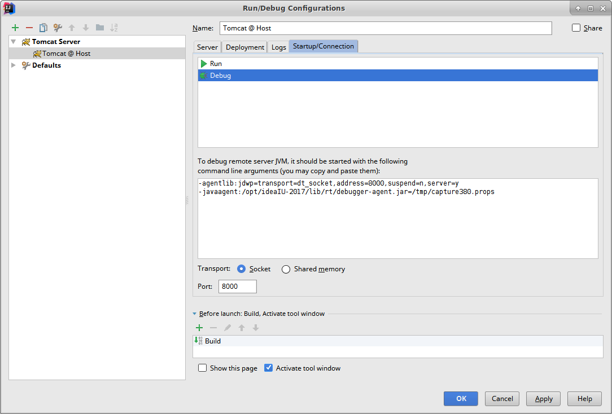This screenshot has height=414, width=612.
Task: Click the red Remove Configuration minus icon
Action: click(29, 28)
